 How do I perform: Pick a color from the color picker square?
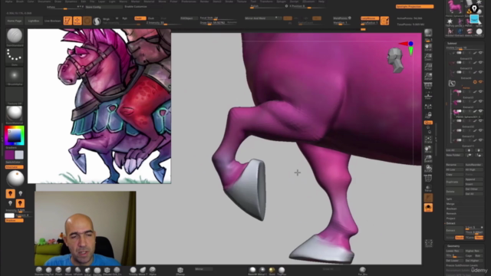click(15, 136)
